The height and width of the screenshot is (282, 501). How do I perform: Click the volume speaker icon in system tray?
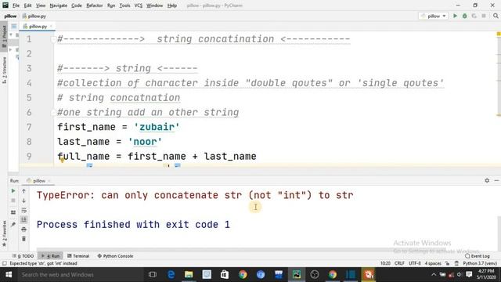460,275
